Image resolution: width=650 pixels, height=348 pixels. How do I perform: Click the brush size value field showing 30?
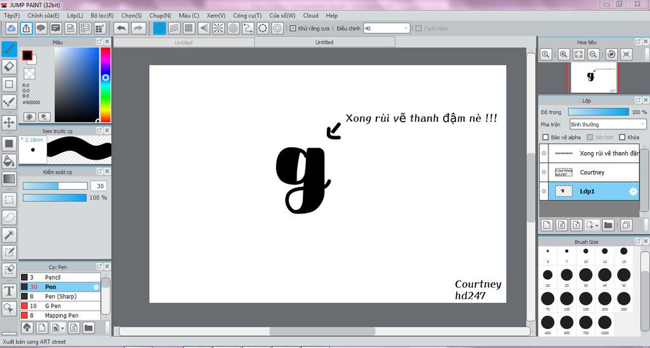tap(99, 186)
